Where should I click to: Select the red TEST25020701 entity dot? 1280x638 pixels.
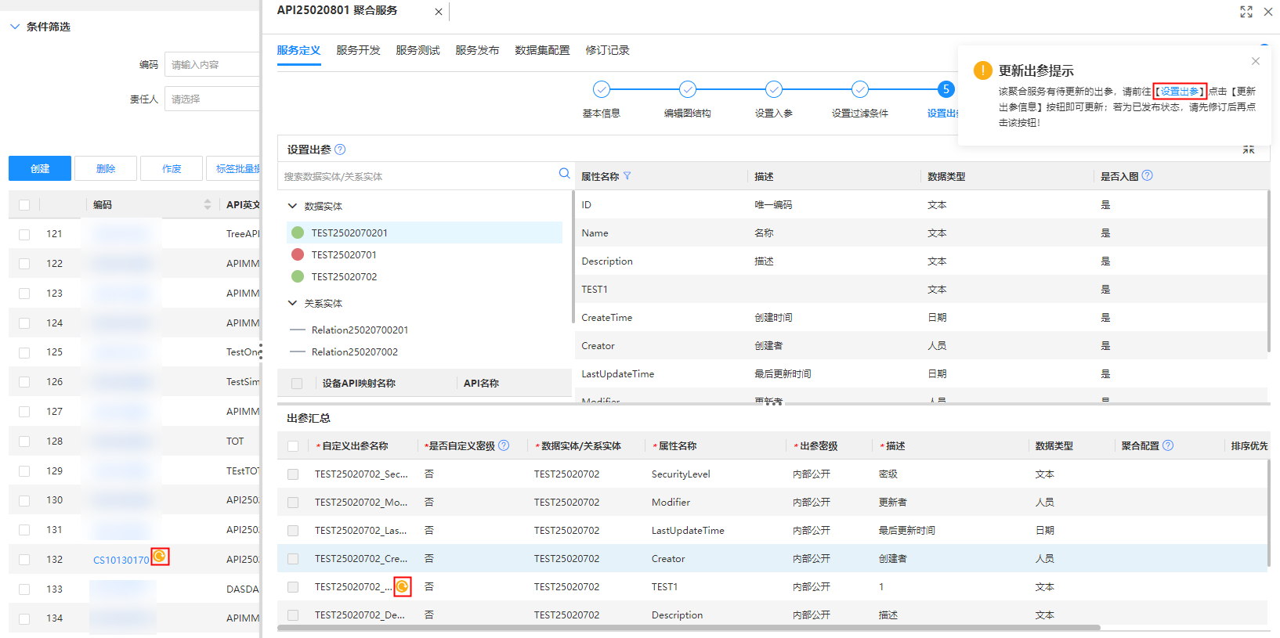(x=298, y=254)
